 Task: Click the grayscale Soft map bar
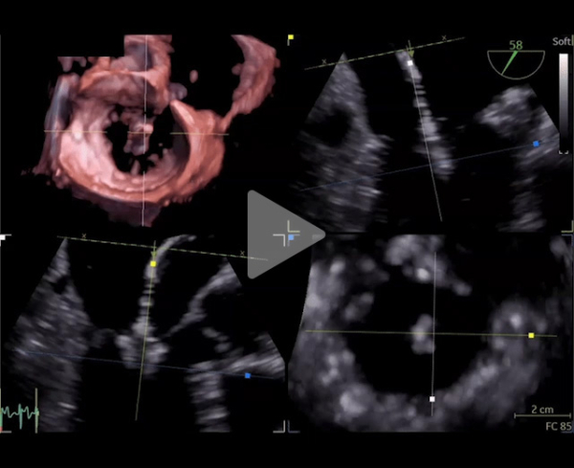click(563, 101)
